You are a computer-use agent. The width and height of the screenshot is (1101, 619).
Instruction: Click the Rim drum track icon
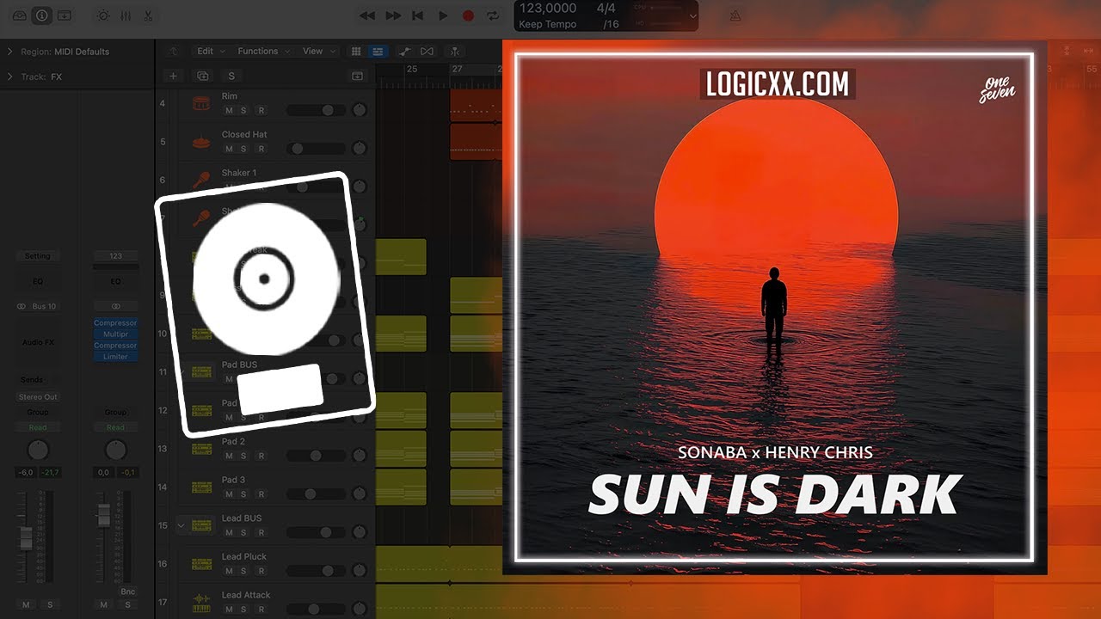[x=201, y=104]
